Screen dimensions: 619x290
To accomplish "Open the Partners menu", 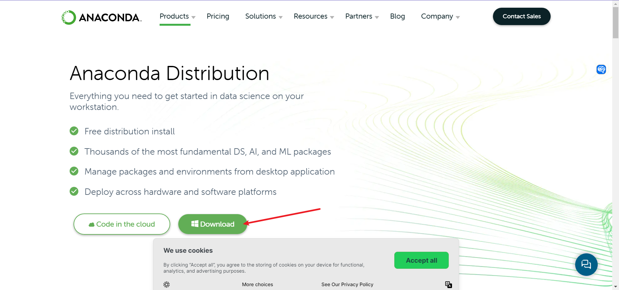I will [359, 16].
